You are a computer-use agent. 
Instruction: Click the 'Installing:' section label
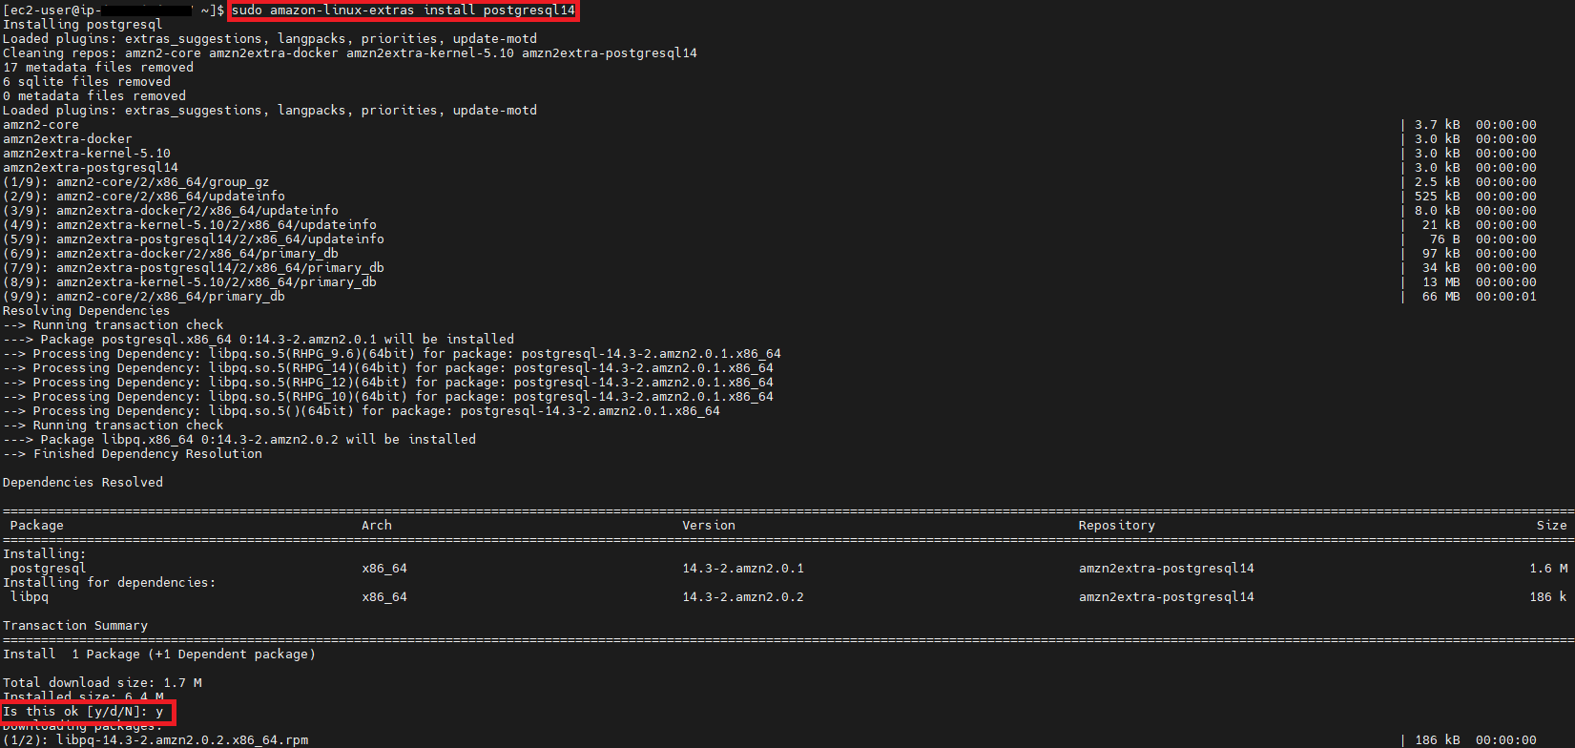pos(45,554)
